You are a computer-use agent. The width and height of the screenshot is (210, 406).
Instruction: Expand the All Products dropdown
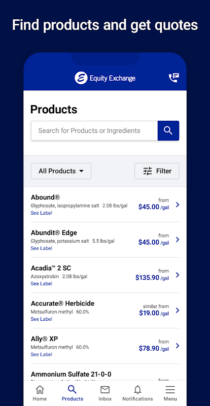tap(61, 171)
